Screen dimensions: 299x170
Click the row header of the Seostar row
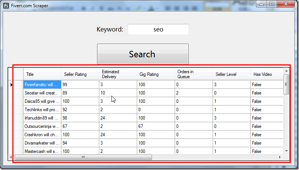[16, 93]
